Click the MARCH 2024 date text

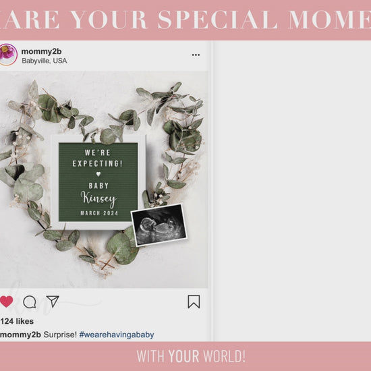pyautogui.click(x=99, y=213)
